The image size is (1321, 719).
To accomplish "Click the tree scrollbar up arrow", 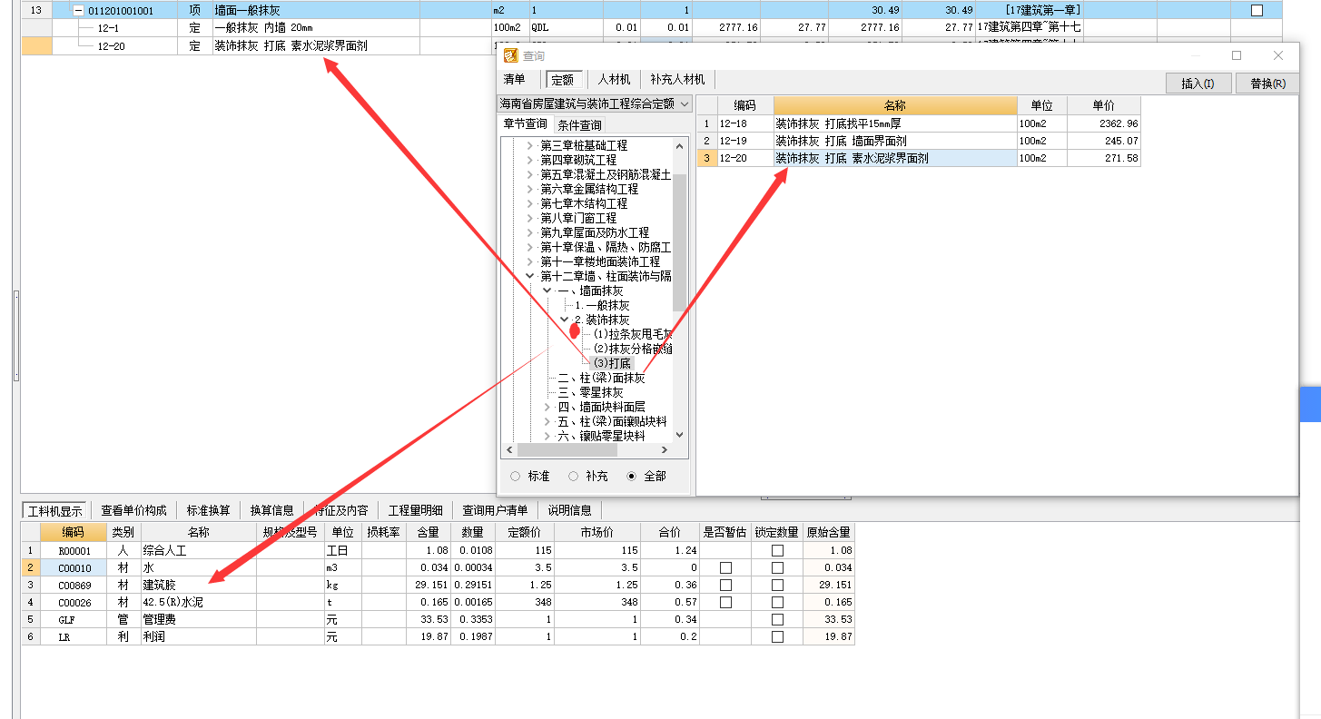I will click(680, 145).
